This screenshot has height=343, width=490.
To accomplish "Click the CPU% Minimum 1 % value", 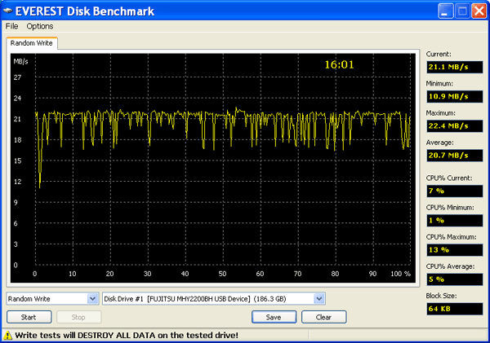I will click(455, 221).
